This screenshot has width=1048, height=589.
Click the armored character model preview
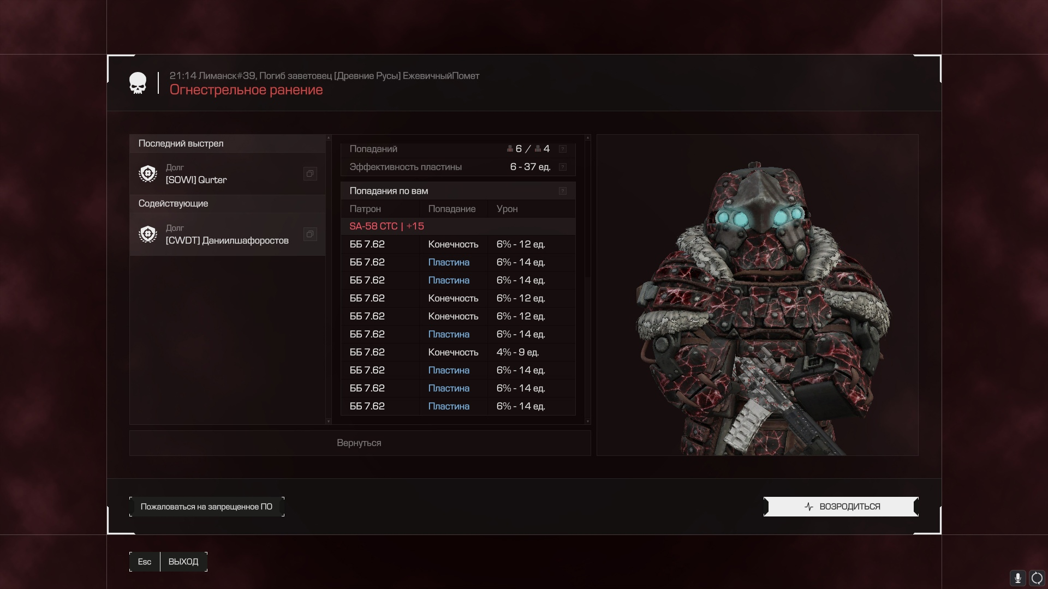[758, 295]
